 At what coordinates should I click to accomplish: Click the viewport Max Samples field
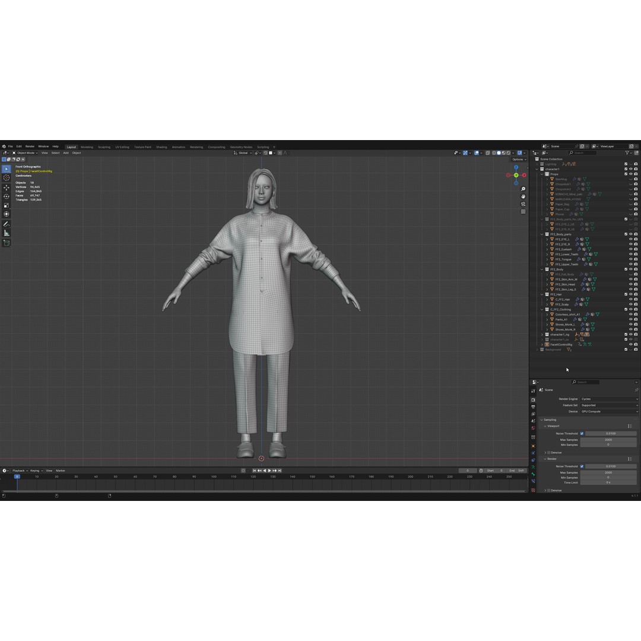608,440
